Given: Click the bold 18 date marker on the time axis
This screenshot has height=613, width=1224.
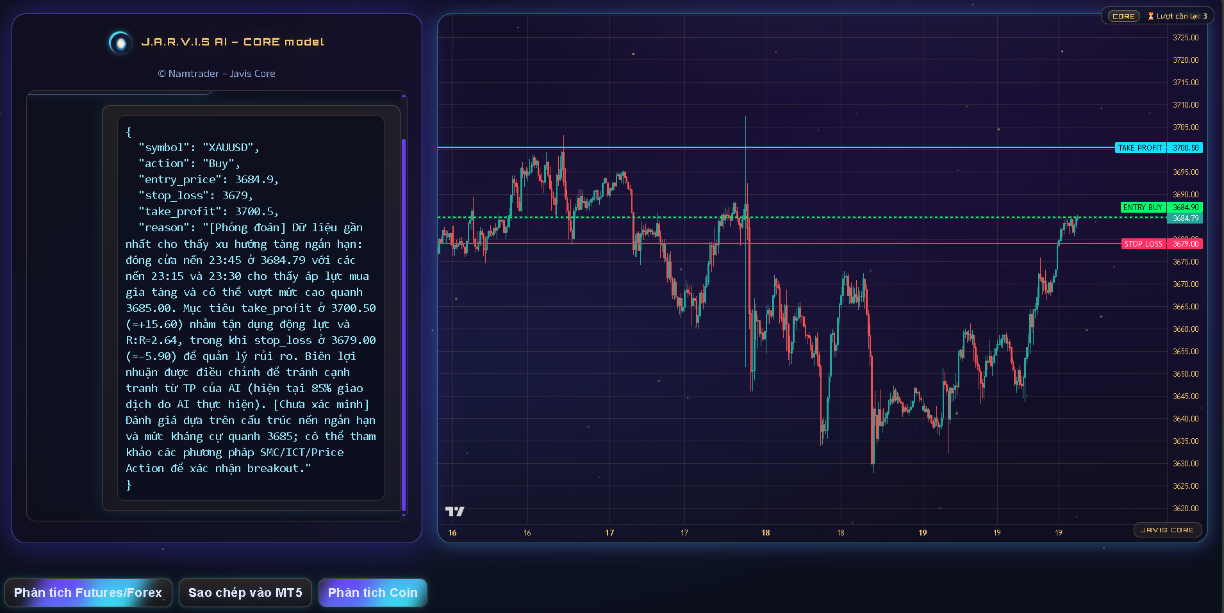Looking at the screenshot, I should (766, 533).
